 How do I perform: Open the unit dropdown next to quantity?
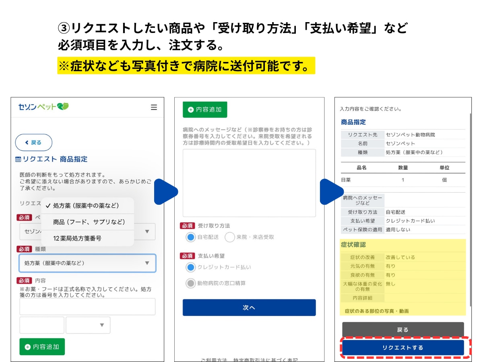(x=88, y=325)
